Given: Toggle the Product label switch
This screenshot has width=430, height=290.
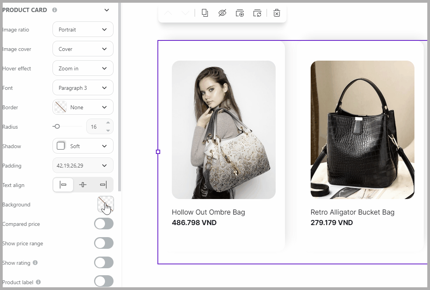Looking at the screenshot, I should (104, 281).
